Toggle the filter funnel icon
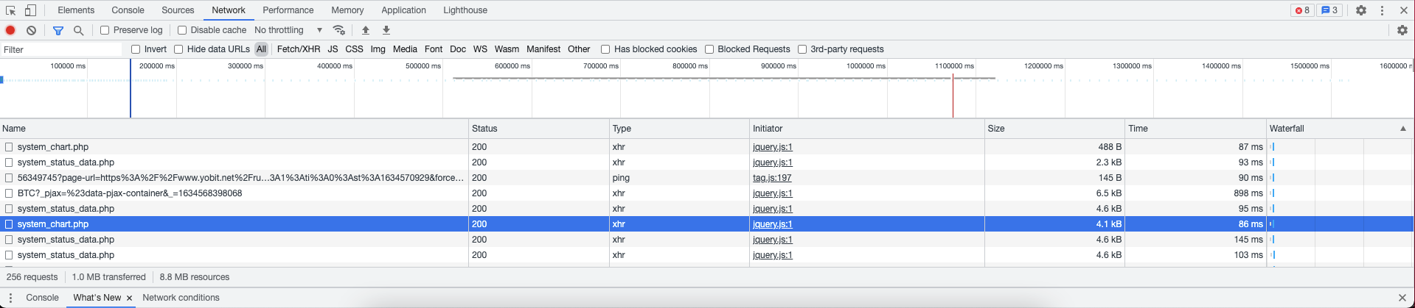This screenshot has width=1415, height=308. pyautogui.click(x=58, y=30)
